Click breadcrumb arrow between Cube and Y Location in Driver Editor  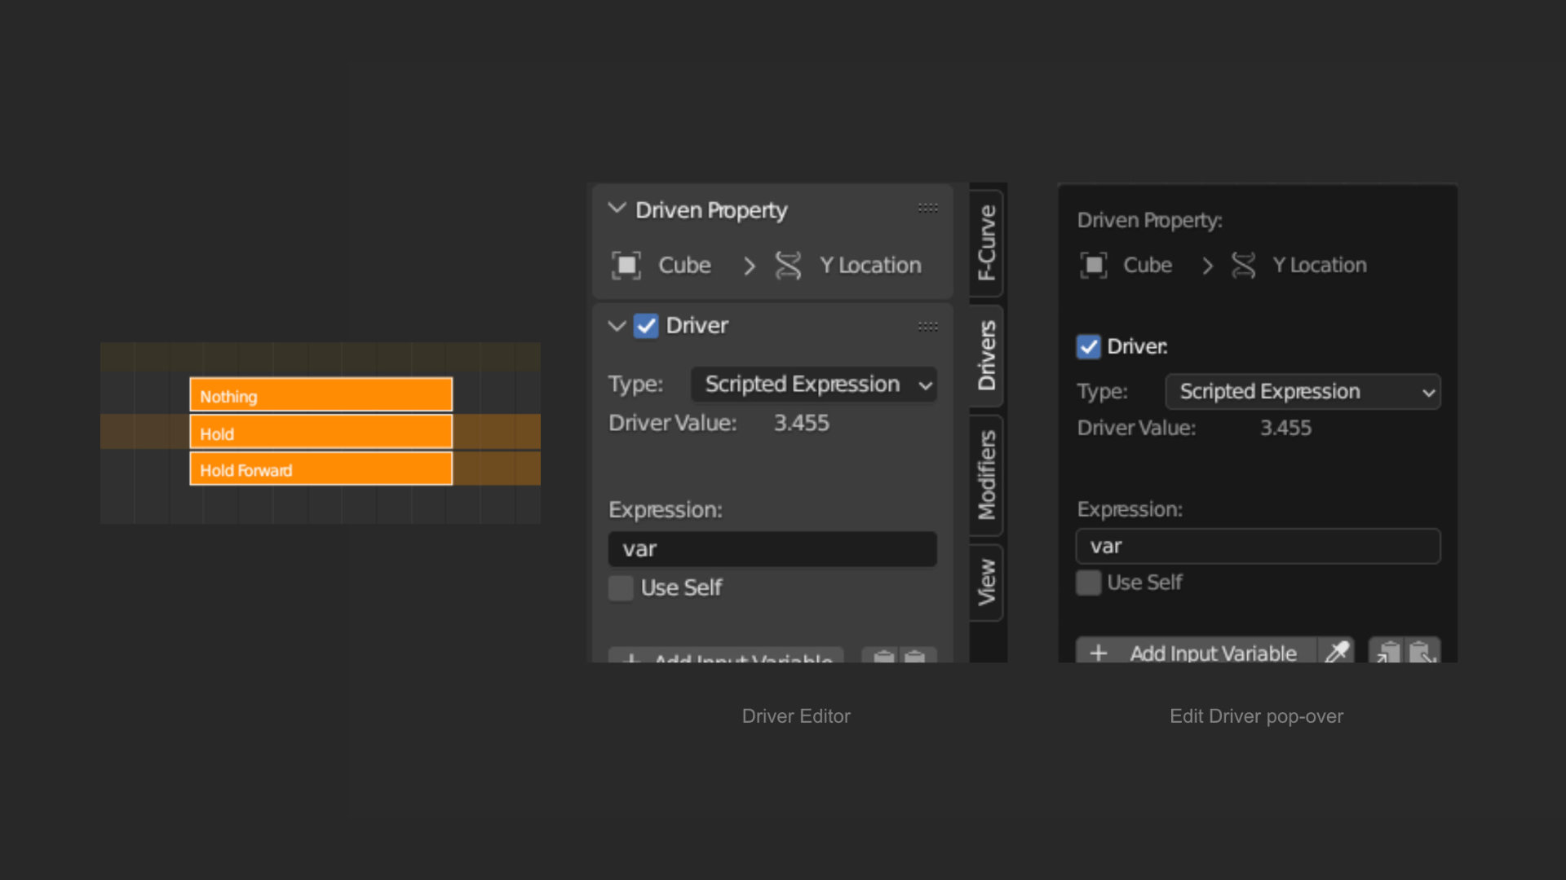[x=749, y=266]
